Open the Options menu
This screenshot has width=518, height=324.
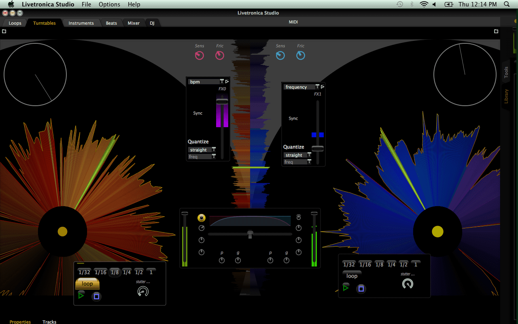coord(109,4)
